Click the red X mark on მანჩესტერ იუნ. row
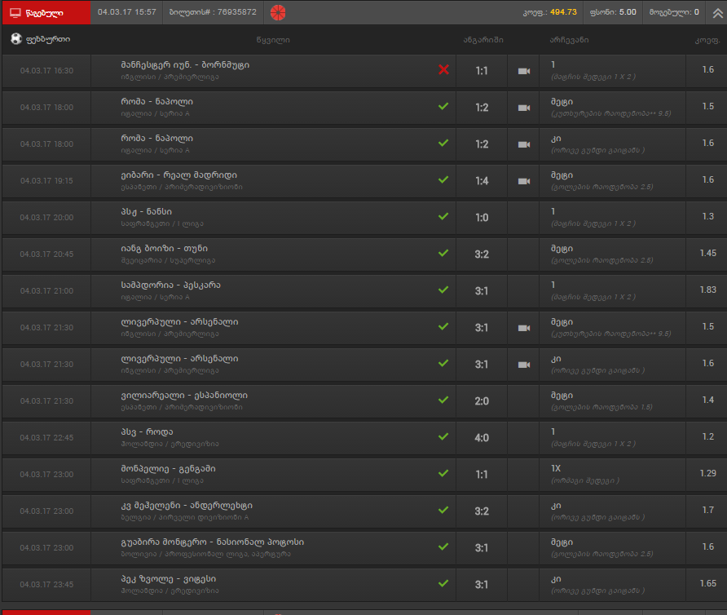Image resolution: width=727 pixels, height=615 pixels. [443, 69]
